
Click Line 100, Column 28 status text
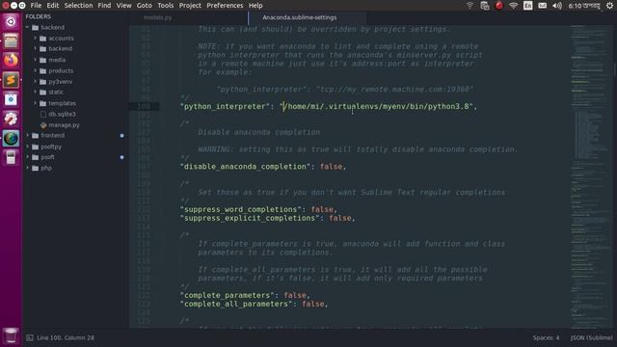pos(66,337)
